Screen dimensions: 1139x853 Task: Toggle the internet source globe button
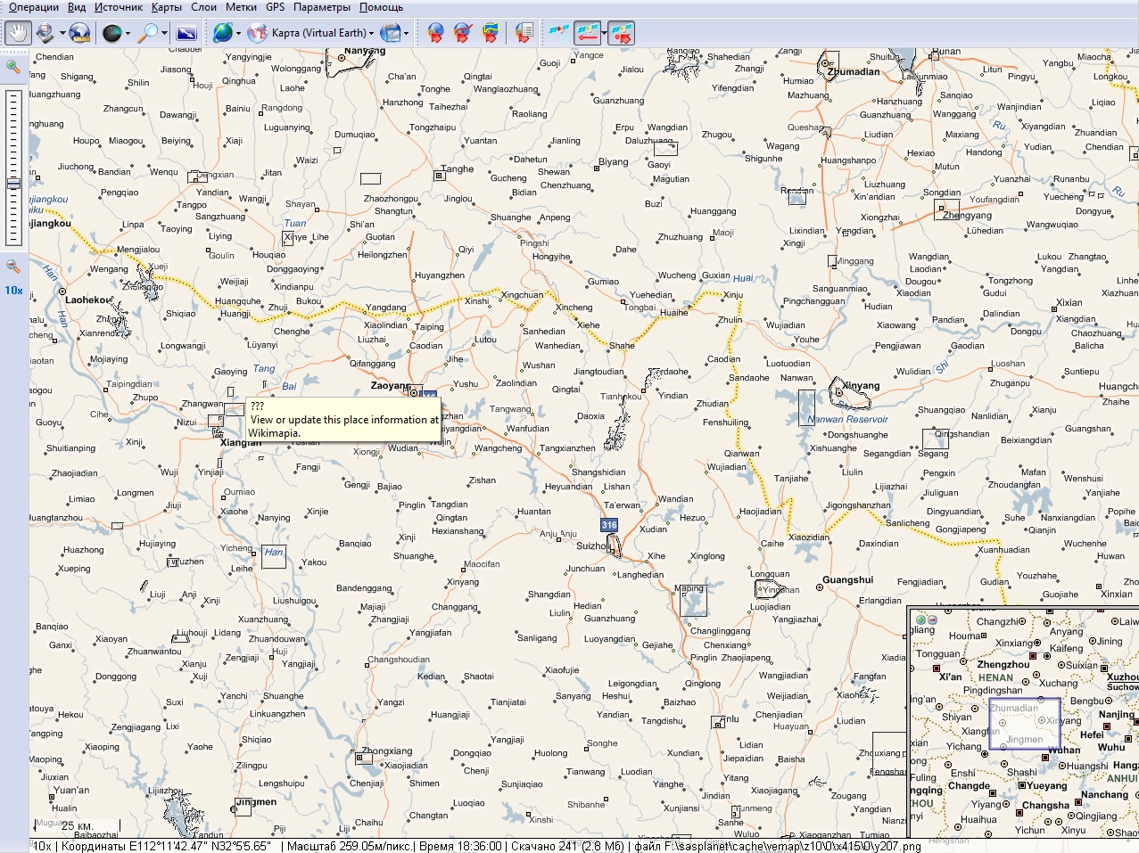click(x=222, y=33)
